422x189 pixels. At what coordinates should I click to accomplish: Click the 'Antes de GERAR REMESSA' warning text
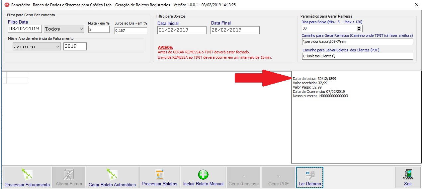[204, 52]
